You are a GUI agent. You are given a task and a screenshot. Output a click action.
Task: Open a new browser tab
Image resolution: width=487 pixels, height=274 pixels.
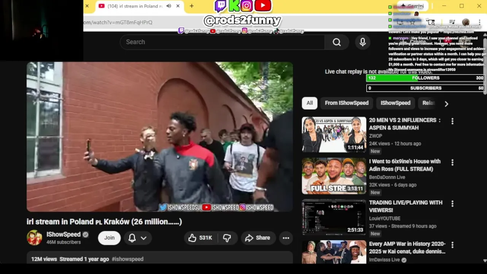pyautogui.click(x=192, y=6)
